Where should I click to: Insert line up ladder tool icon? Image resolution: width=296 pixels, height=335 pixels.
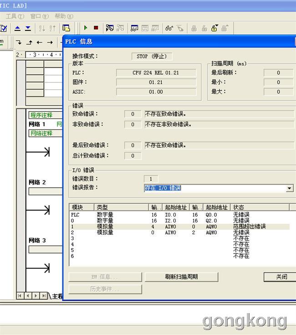29,42
